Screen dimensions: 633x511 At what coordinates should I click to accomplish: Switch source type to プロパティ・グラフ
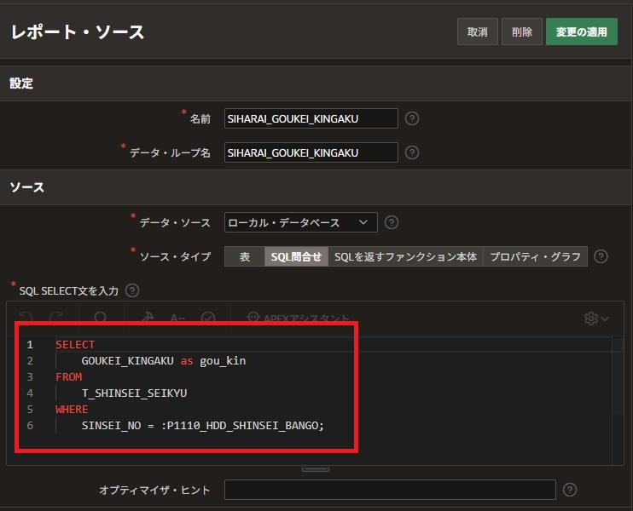pos(535,256)
